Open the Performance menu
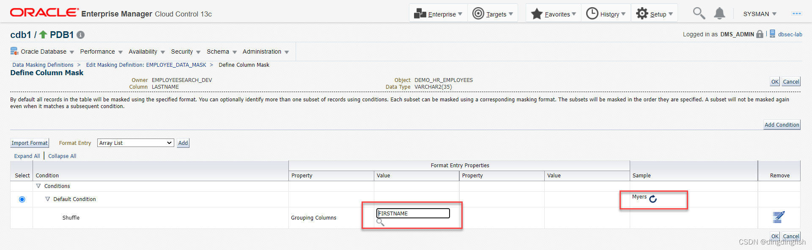The height and width of the screenshot is (250, 812). click(101, 52)
